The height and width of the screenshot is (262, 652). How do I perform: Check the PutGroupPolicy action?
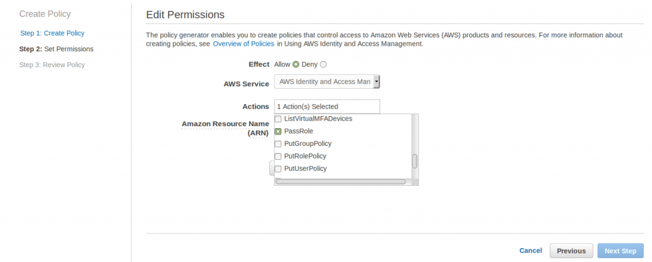278,144
